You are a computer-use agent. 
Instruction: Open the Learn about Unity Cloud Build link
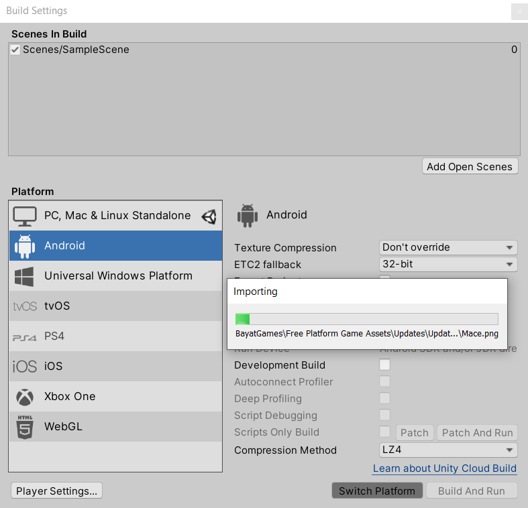(445, 468)
